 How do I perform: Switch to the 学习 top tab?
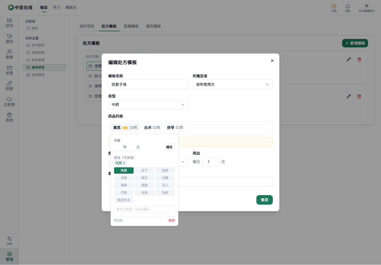click(x=57, y=7)
